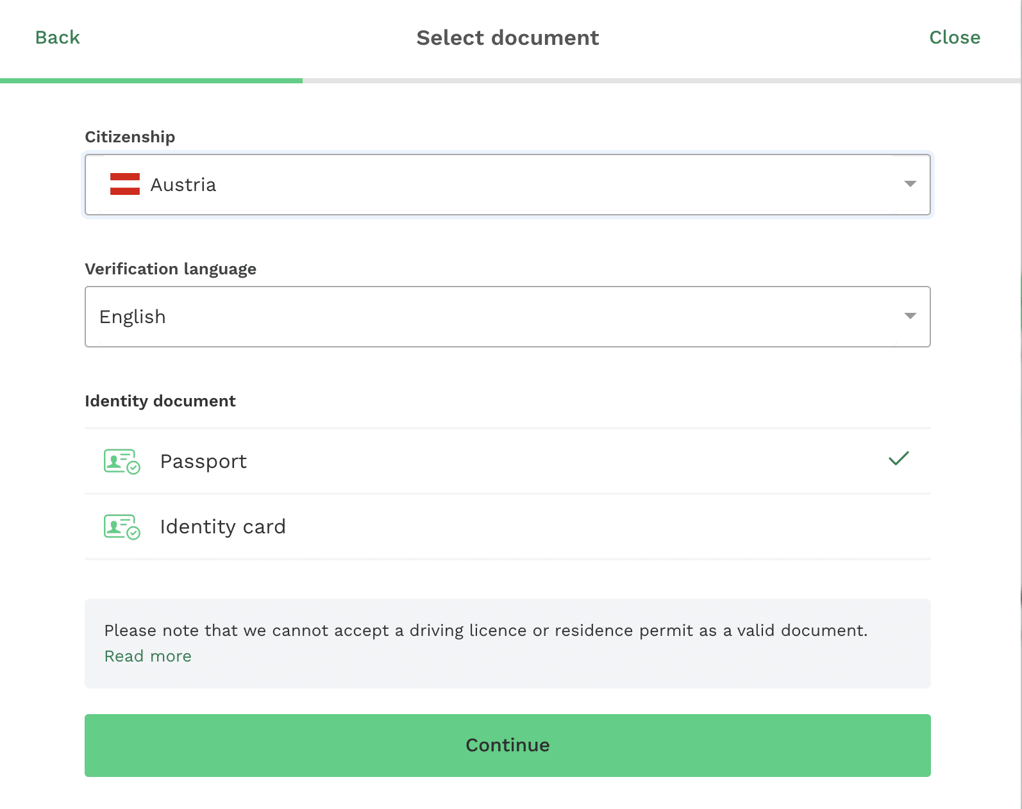
Task: Click the driving licence notice text
Action: point(486,631)
